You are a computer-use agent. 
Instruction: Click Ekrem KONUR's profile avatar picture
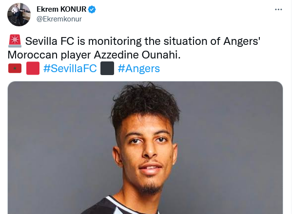click(x=19, y=15)
